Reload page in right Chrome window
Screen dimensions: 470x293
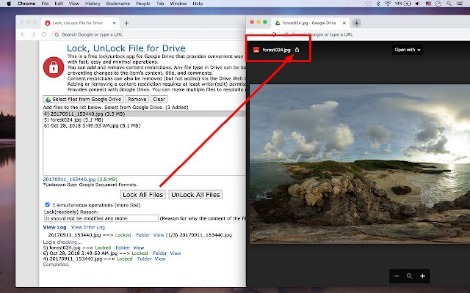tap(274, 34)
